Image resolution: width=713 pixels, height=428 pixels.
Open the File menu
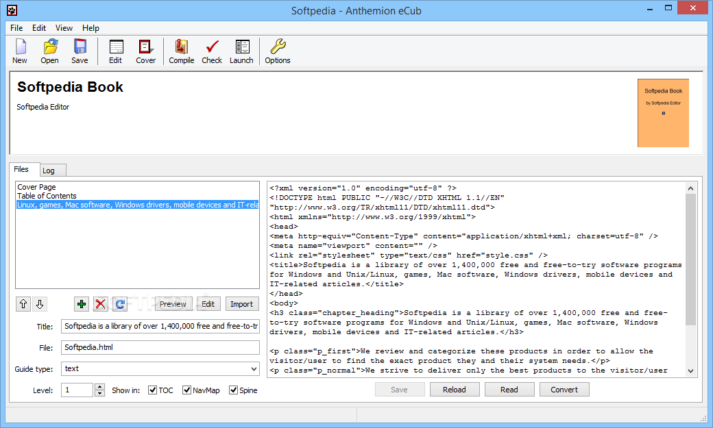pos(16,27)
